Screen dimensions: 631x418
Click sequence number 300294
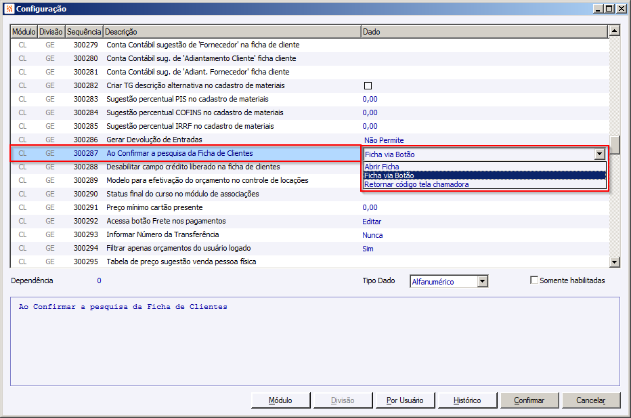click(x=86, y=248)
